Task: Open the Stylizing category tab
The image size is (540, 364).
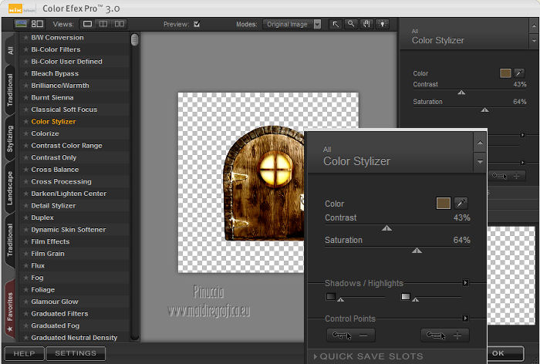Action: pos(10,139)
